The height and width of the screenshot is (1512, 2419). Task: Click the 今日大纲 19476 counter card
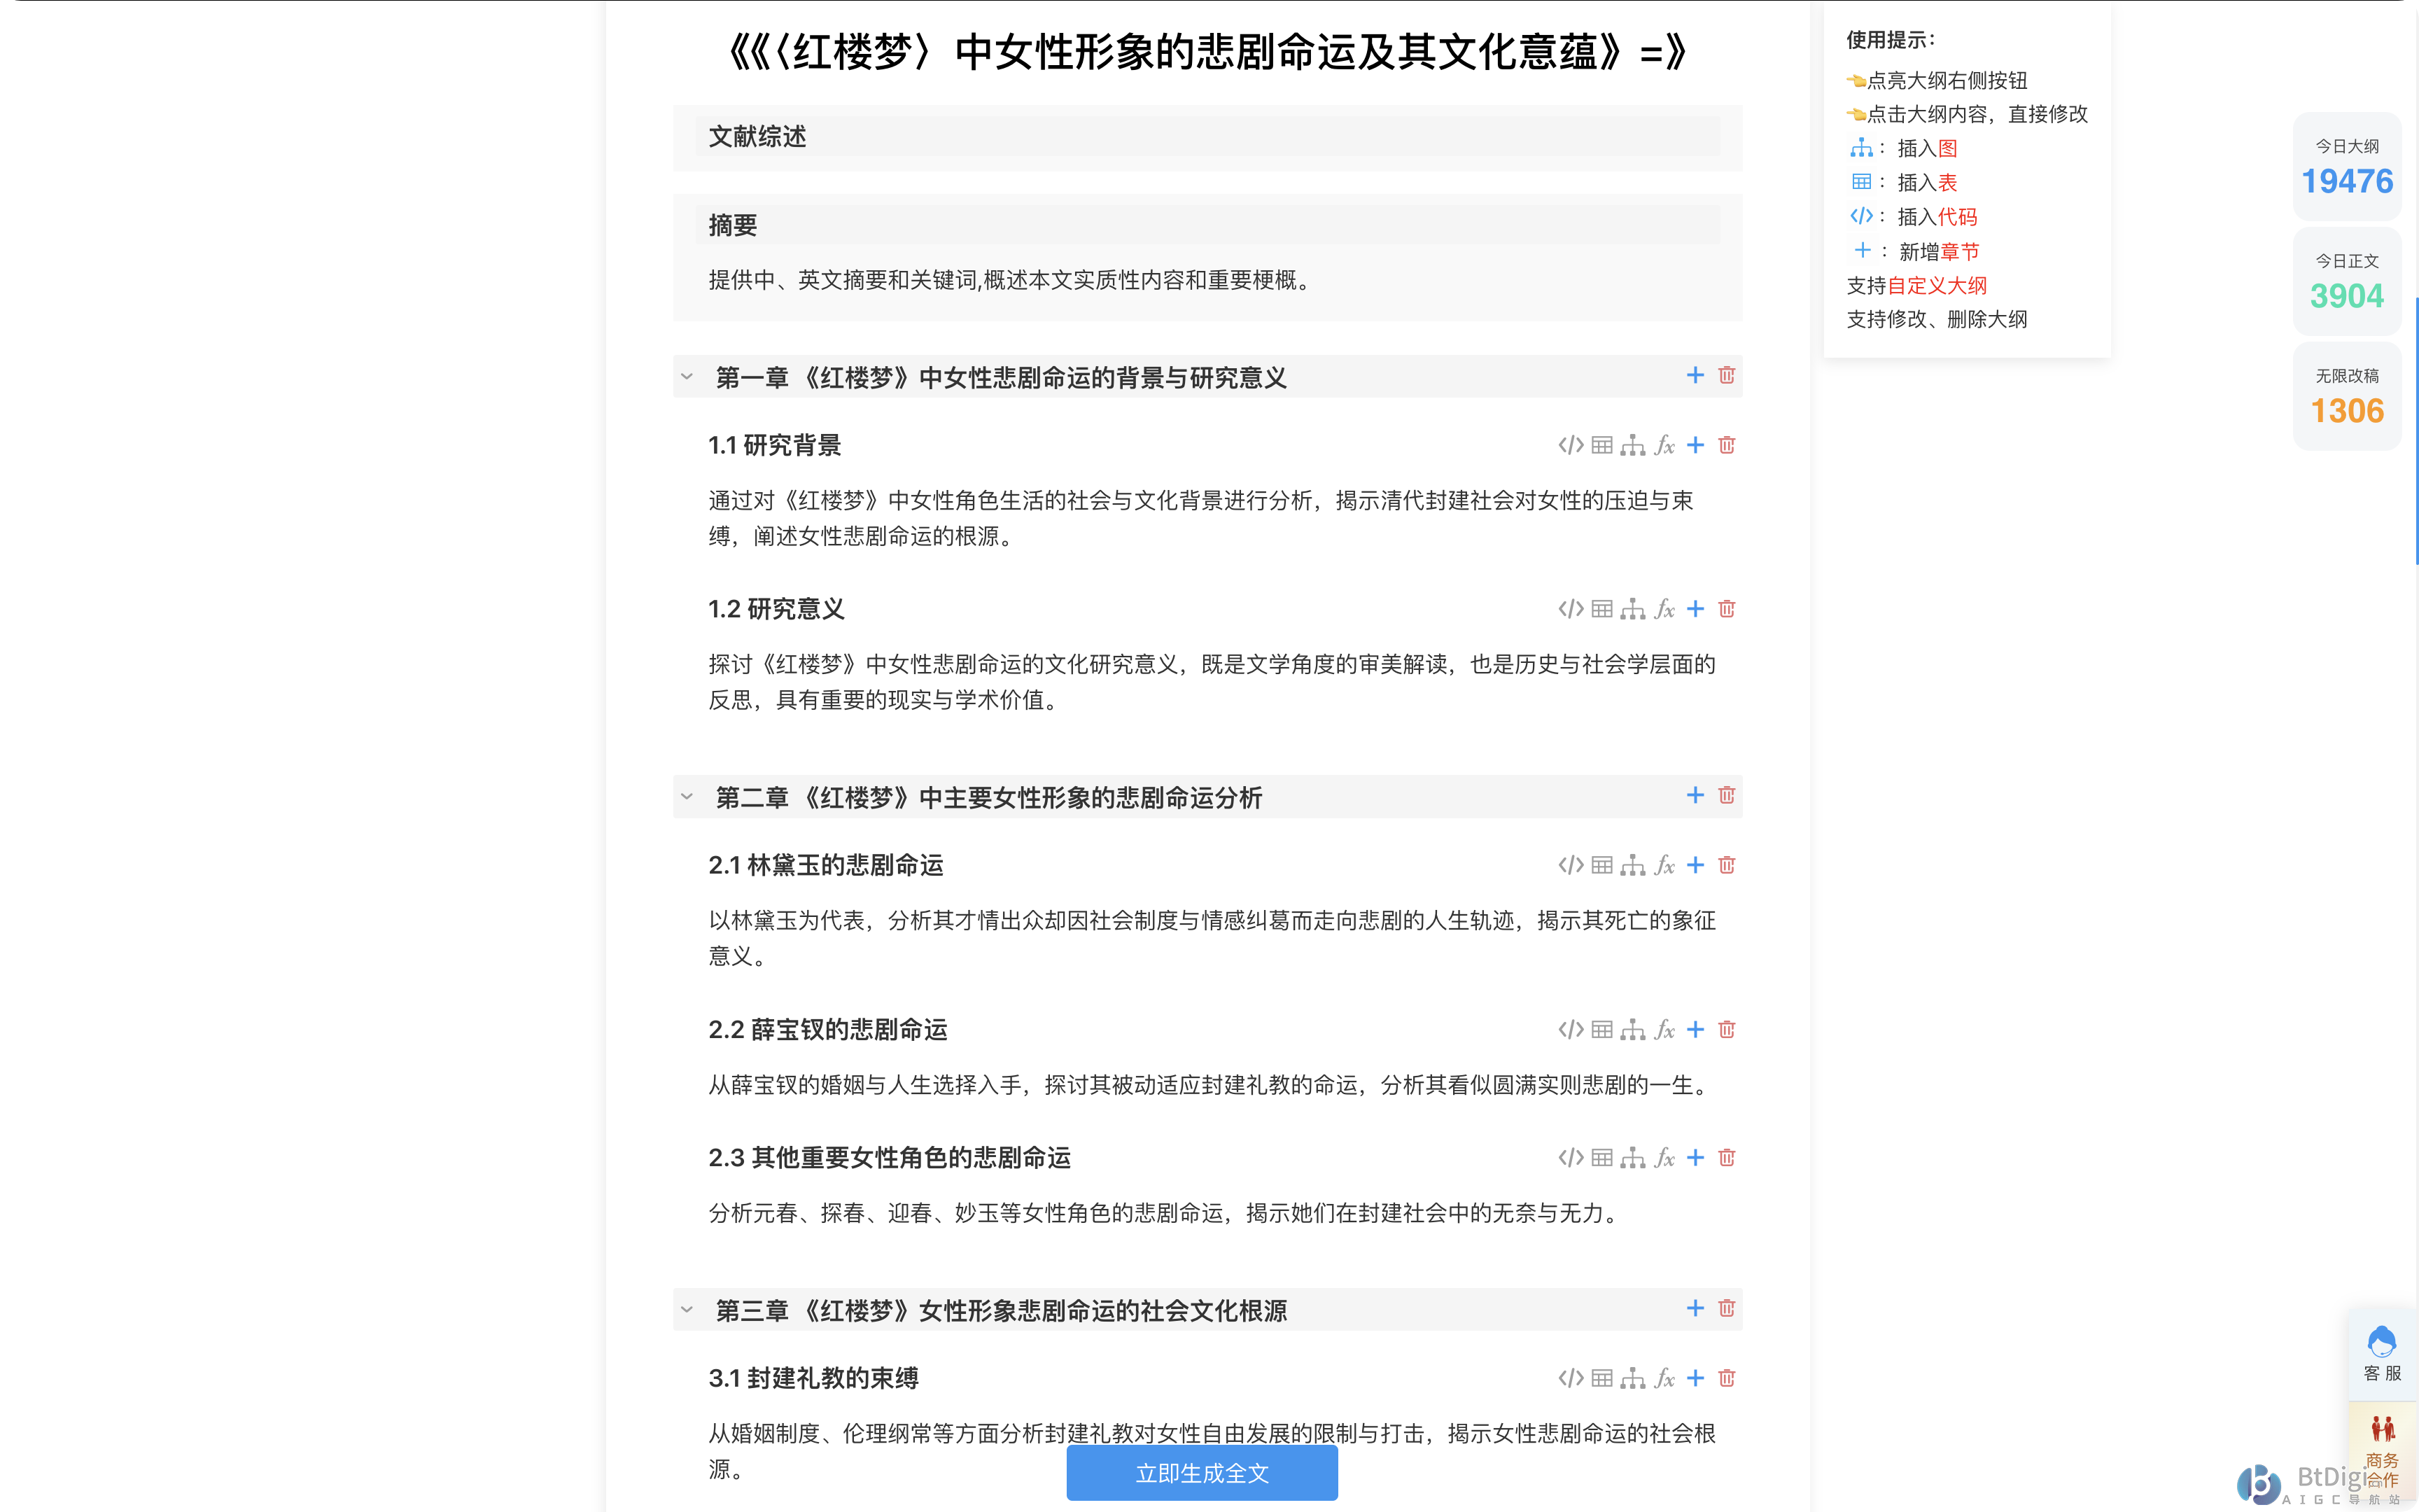coord(2347,166)
